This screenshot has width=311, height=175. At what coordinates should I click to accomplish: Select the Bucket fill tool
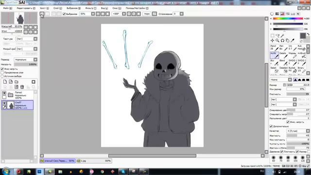[293, 70]
